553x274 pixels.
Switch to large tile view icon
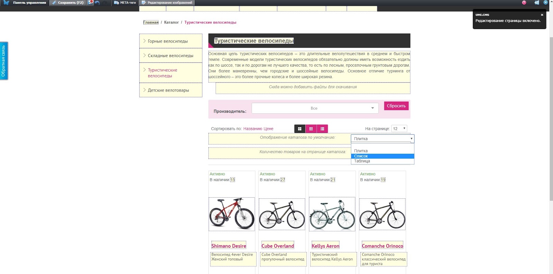click(300, 129)
